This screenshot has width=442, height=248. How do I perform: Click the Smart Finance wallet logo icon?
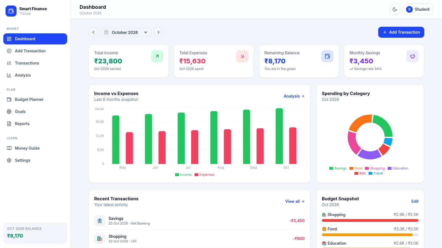point(11,11)
